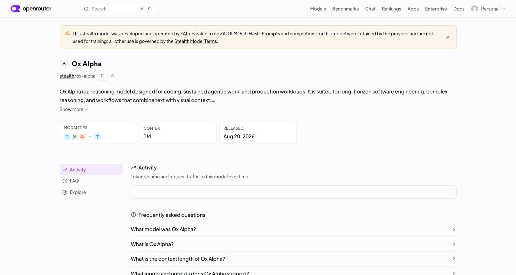Open the Enterprise page
This screenshot has height=275, width=516.
436,9
